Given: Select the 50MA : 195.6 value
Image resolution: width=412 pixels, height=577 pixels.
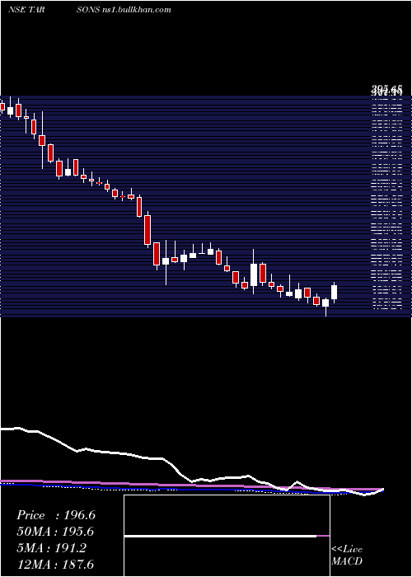Looking at the screenshot, I should pyautogui.click(x=55, y=532).
